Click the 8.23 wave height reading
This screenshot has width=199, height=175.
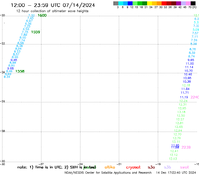(17, 52)
